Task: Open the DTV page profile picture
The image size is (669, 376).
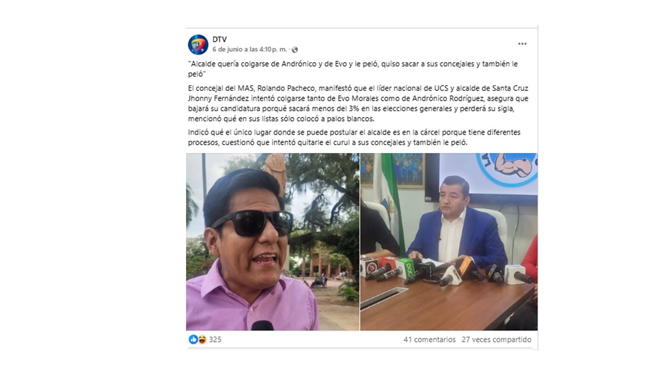Action: point(198,44)
